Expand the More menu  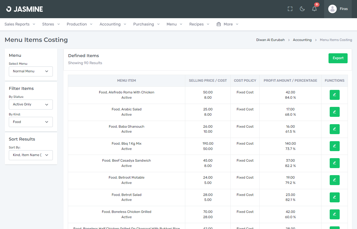pyautogui.click(x=228, y=24)
